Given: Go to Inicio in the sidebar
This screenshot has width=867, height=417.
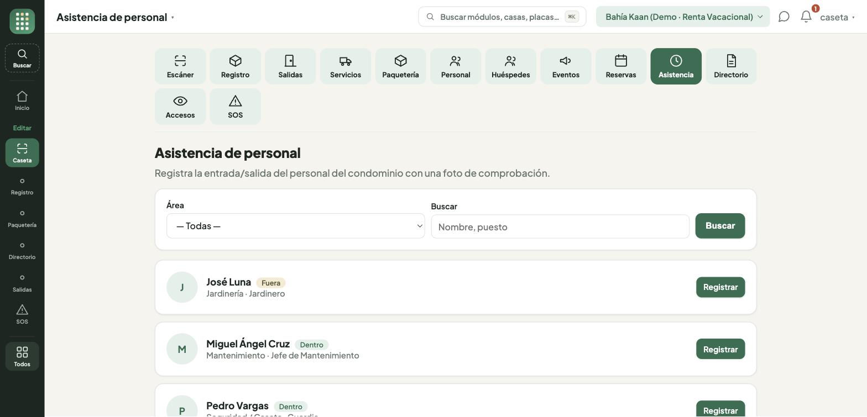Looking at the screenshot, I should tap(22, 101).
